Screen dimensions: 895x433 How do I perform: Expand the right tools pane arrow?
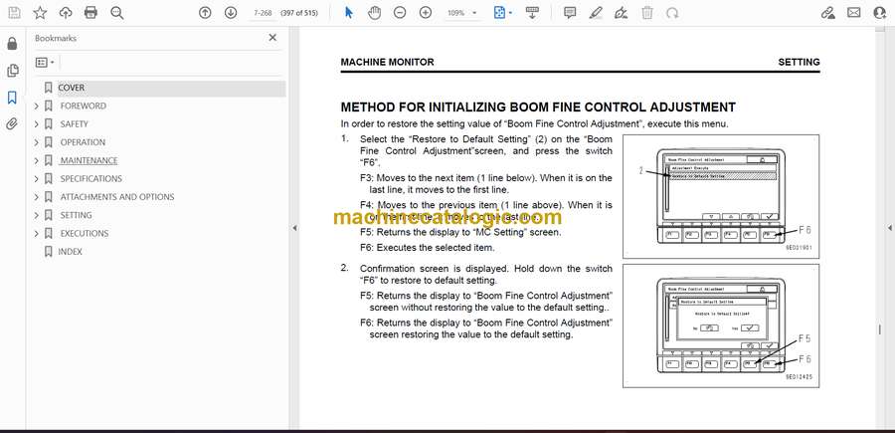pos(889,228)
